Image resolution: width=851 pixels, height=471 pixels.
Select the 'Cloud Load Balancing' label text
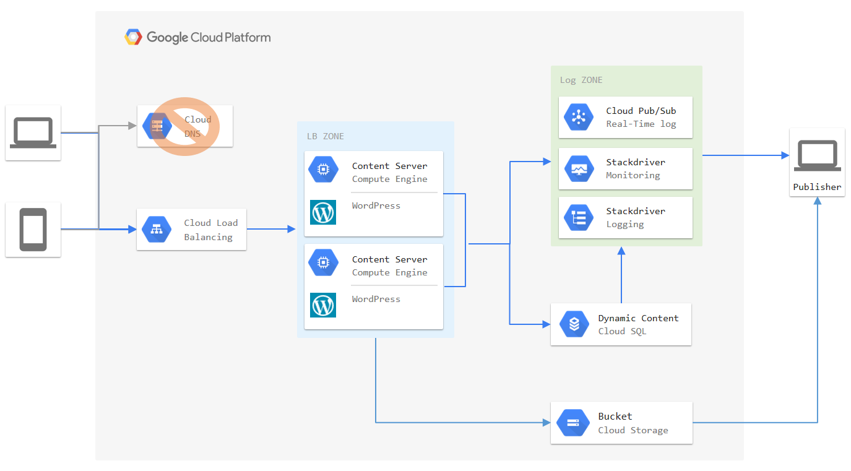point(211,230)
